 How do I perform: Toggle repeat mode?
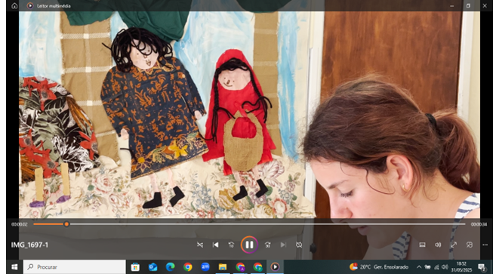click(299, 245)
